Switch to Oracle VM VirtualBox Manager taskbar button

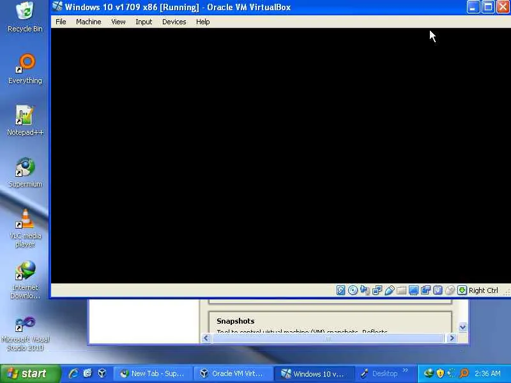tap(233, 374)
